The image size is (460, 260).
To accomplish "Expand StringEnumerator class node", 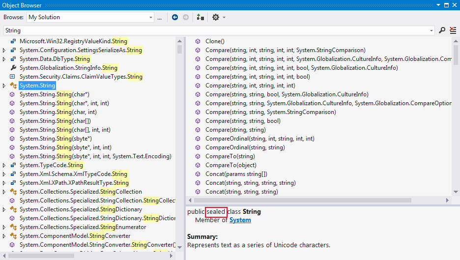I will point(4,227).
